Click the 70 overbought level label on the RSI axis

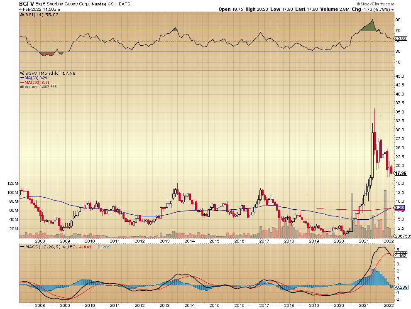click(x=398, y=31)
